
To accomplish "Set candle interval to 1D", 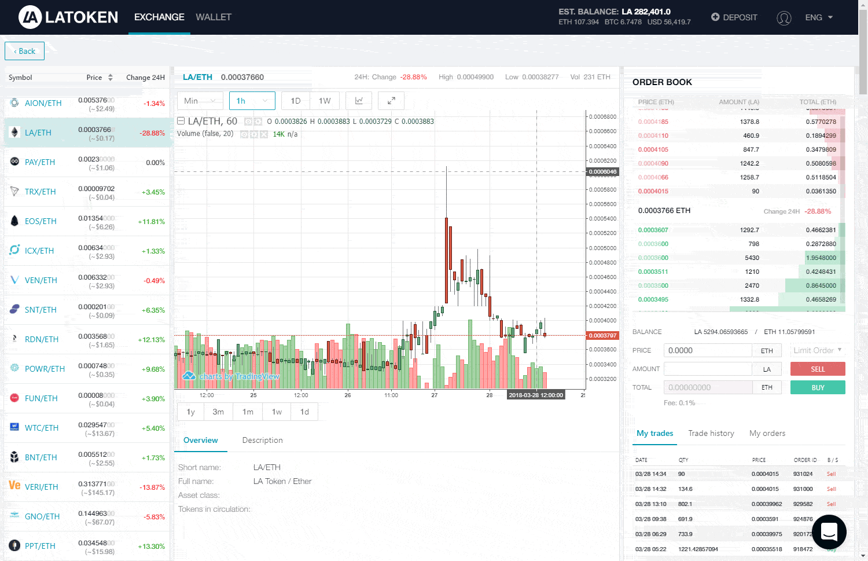I will click(296, 101).
